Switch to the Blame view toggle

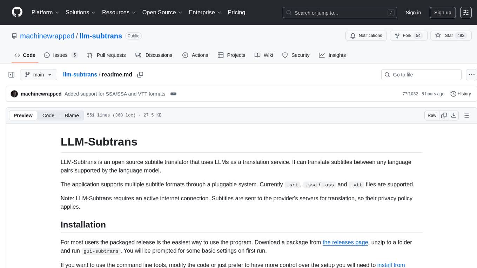[x=72, y=115]
